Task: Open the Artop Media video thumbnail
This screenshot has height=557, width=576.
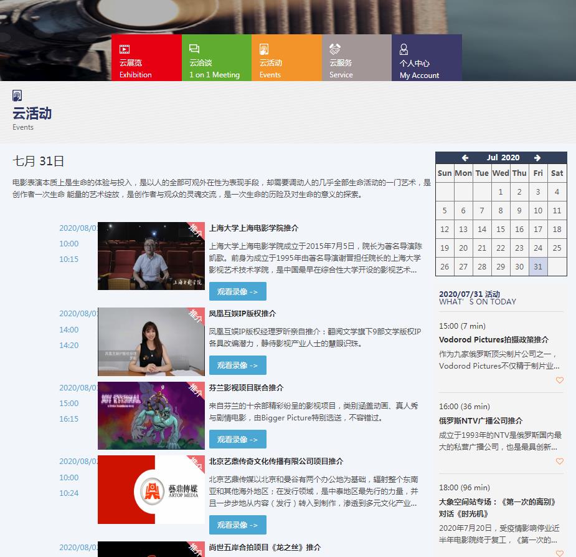Action: (151, 490)
